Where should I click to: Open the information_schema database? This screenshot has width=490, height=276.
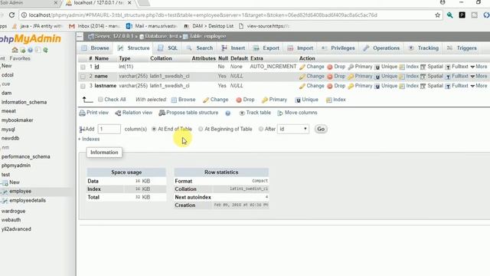(x=24, y=102)
